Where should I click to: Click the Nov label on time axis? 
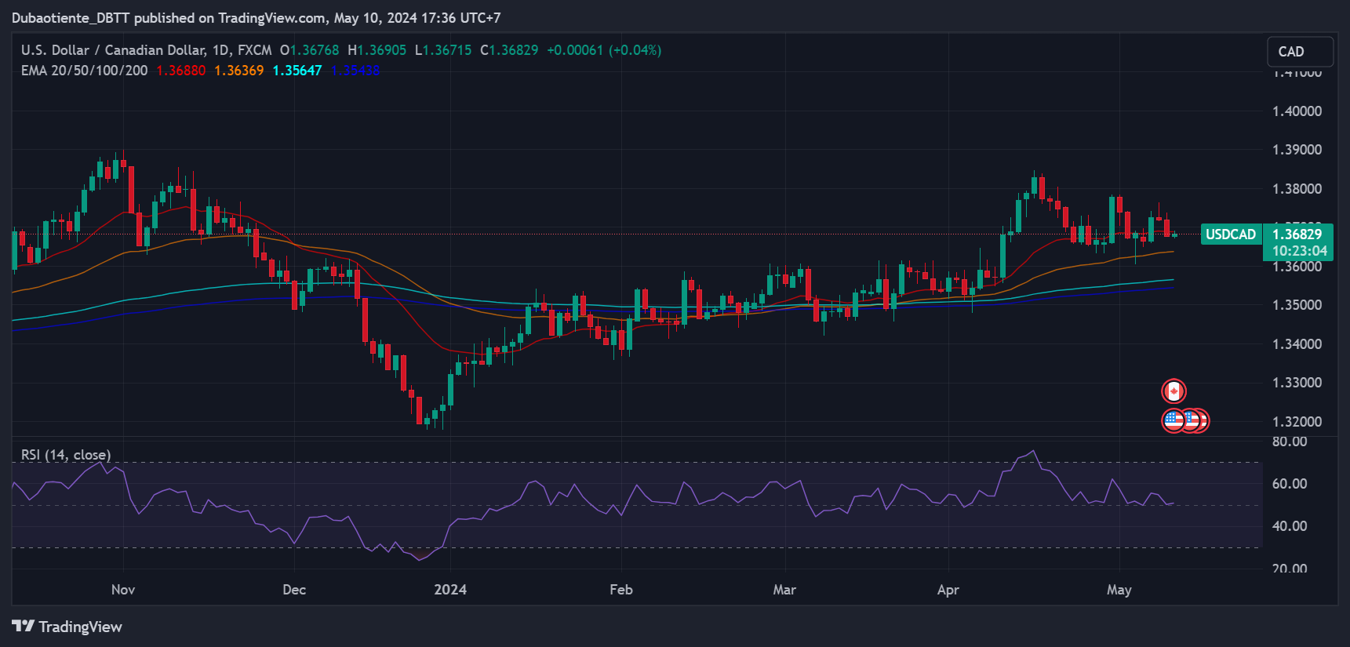123,590
